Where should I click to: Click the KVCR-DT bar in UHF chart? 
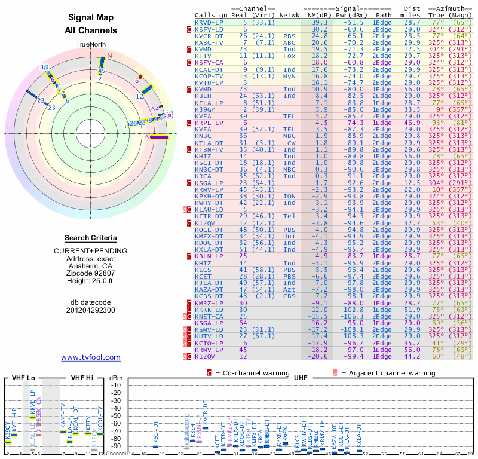coord(206,427)
